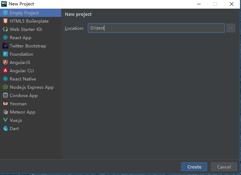This screenshot has width=241, height=175.
Task: Click the Twitter Bootstrap icon
Action: point(5,46)
